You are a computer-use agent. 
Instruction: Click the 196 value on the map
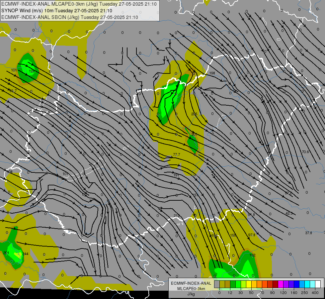[x=214, y=236]
